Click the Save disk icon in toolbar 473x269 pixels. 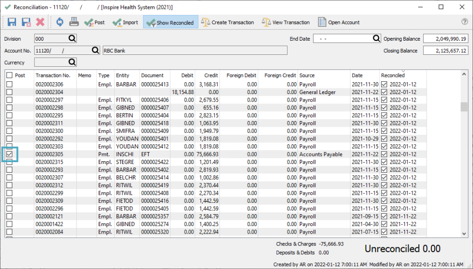click(x=12, y=22)
